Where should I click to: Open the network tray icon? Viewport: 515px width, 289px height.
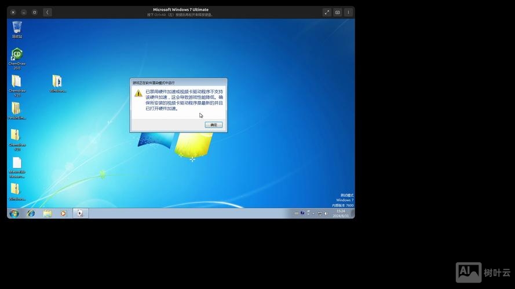[320, 213]
